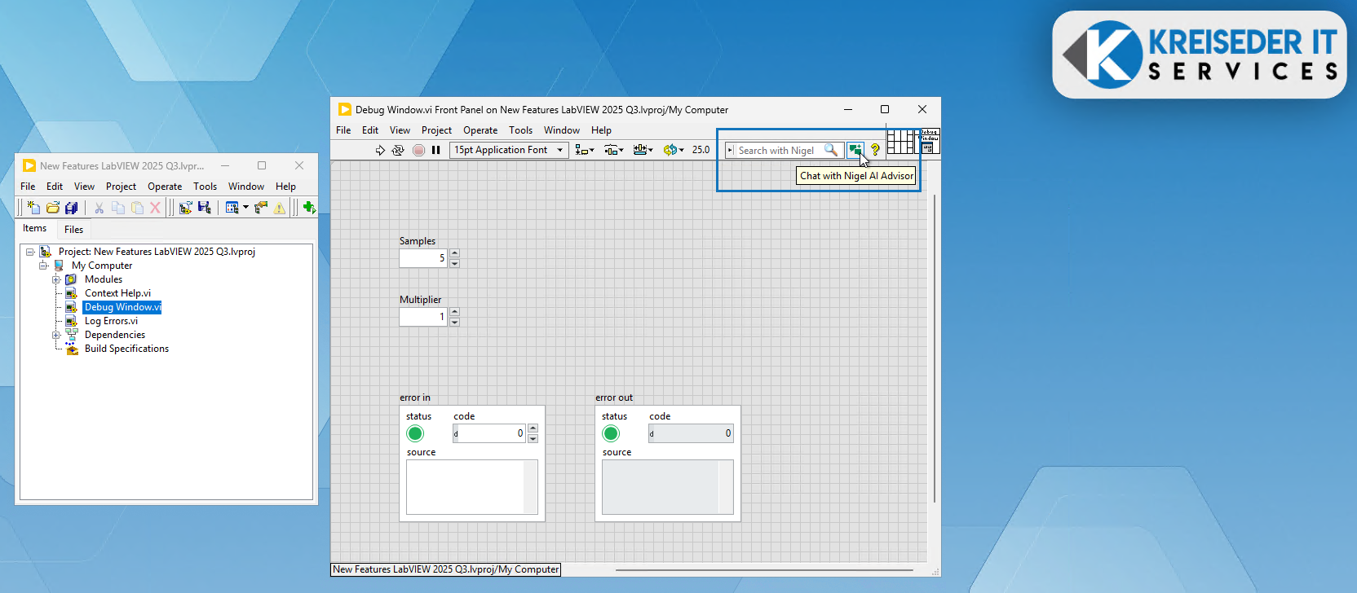The height and width of the screenshot is (593, 1357).
Task: Open File menu in Debug Window
Action: pos(343,130)
